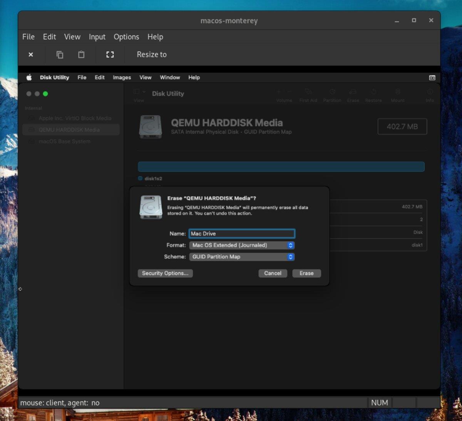This screenshot has height=421, width=462.
Task: Open Security Options in erase dialog
Action: (165, 273)
